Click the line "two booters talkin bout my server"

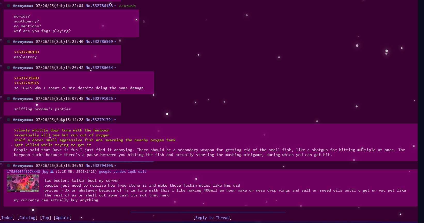tap(82, 180)
